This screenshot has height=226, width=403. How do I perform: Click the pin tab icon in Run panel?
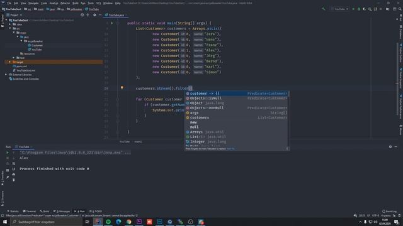click(8, 177)
